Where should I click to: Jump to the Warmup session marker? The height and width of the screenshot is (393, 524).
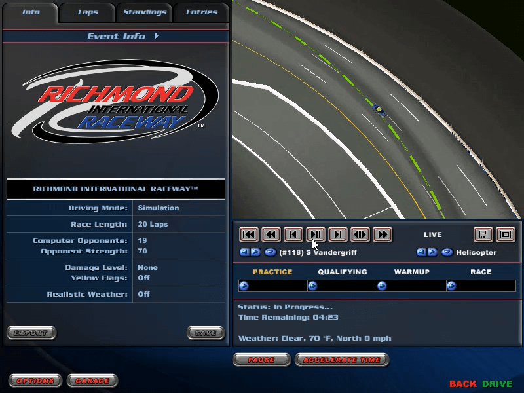[x=382, y=286]
